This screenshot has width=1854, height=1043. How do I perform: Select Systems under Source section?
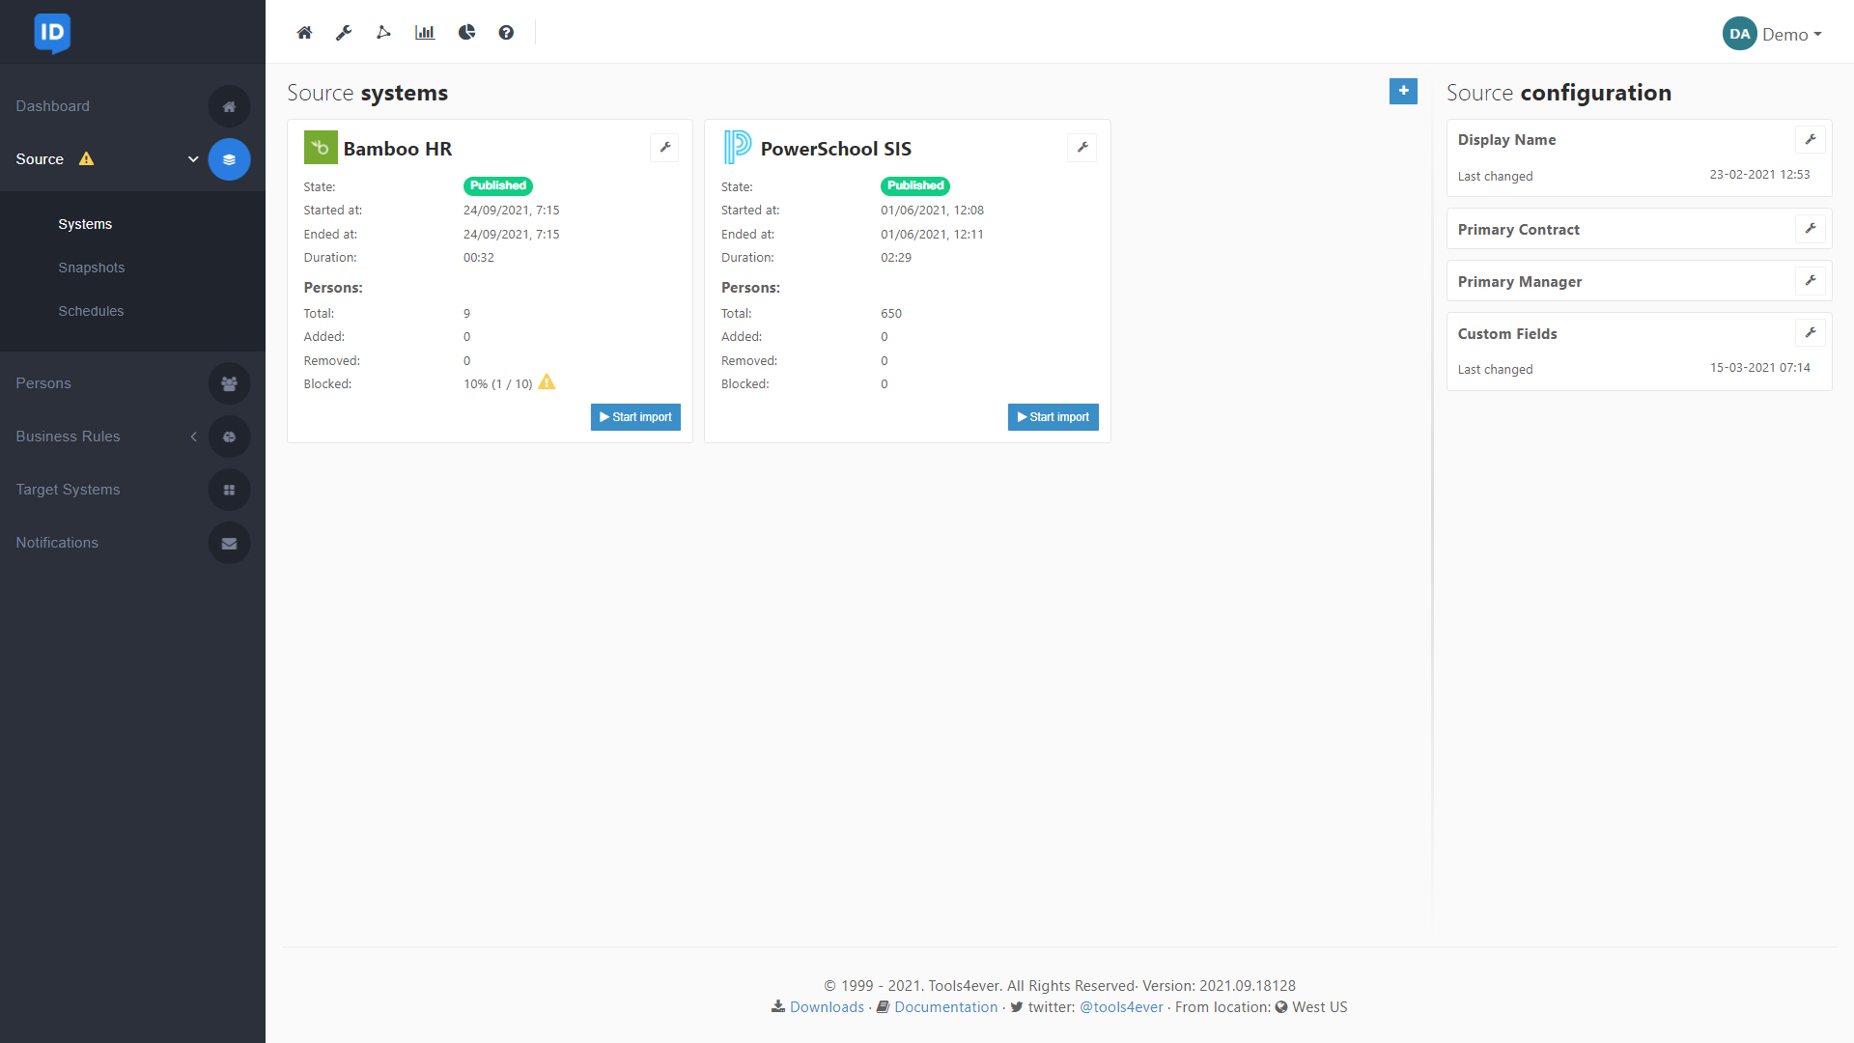pyautogui.click(x=85, y=224)
